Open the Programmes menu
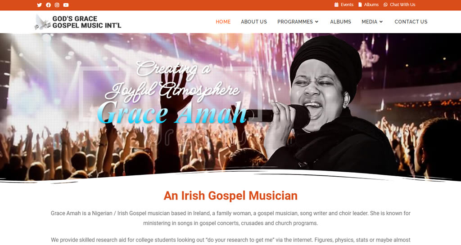The width and height of the screenshot is (461, 245). pyautogui.click(x=295, y=22)
